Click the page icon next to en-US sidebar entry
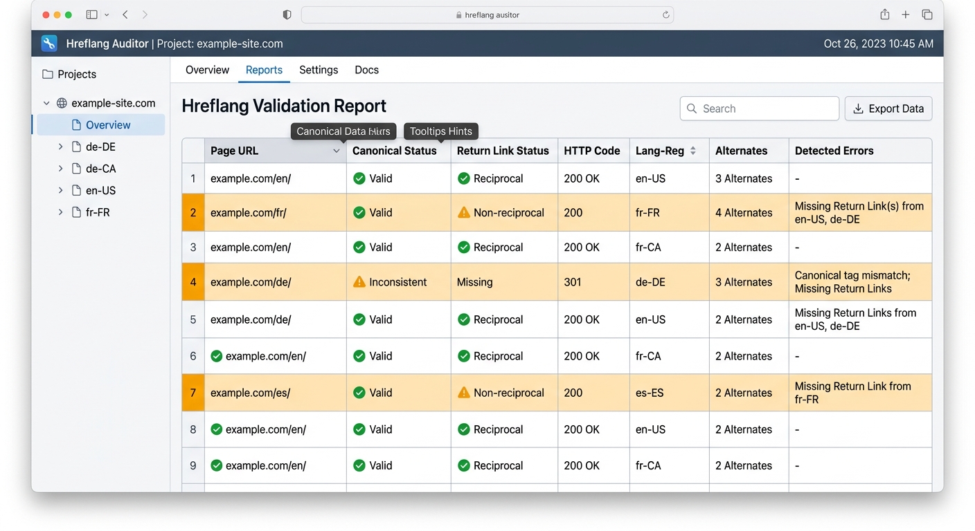 [76, 190]
